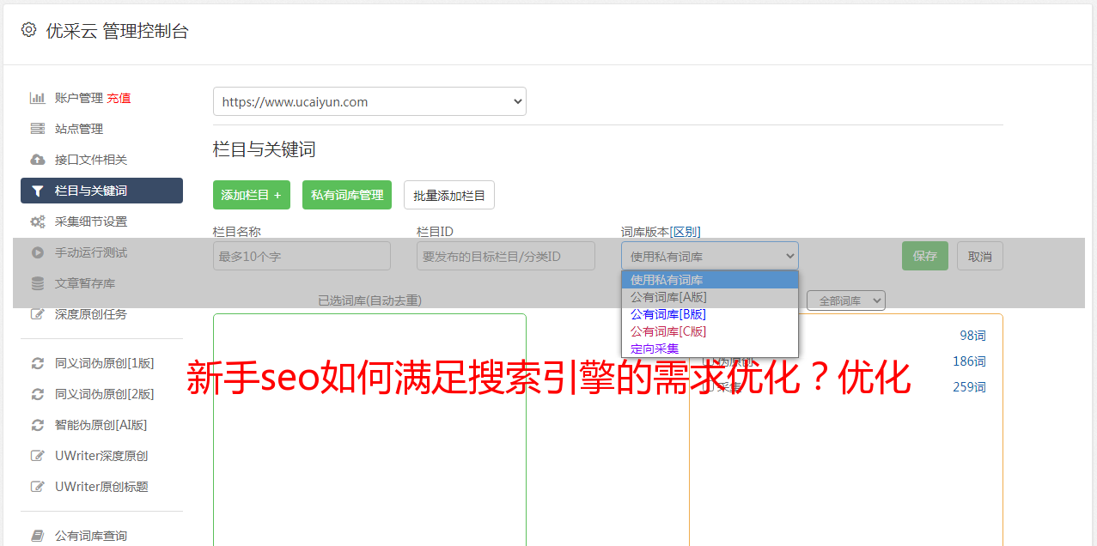Click the 私有词库管理 button
Image resolution: width=1097 pixels, height=546 pixels.
pyautogui.click(x=347, y=195)
